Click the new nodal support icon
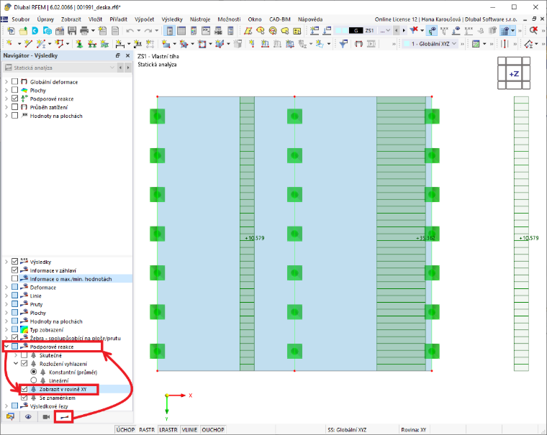 click(80, 44)
